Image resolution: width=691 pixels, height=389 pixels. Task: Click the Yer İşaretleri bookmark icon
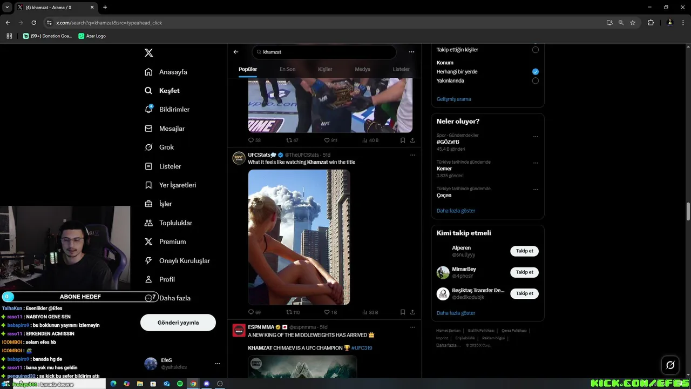pos(148,185)
